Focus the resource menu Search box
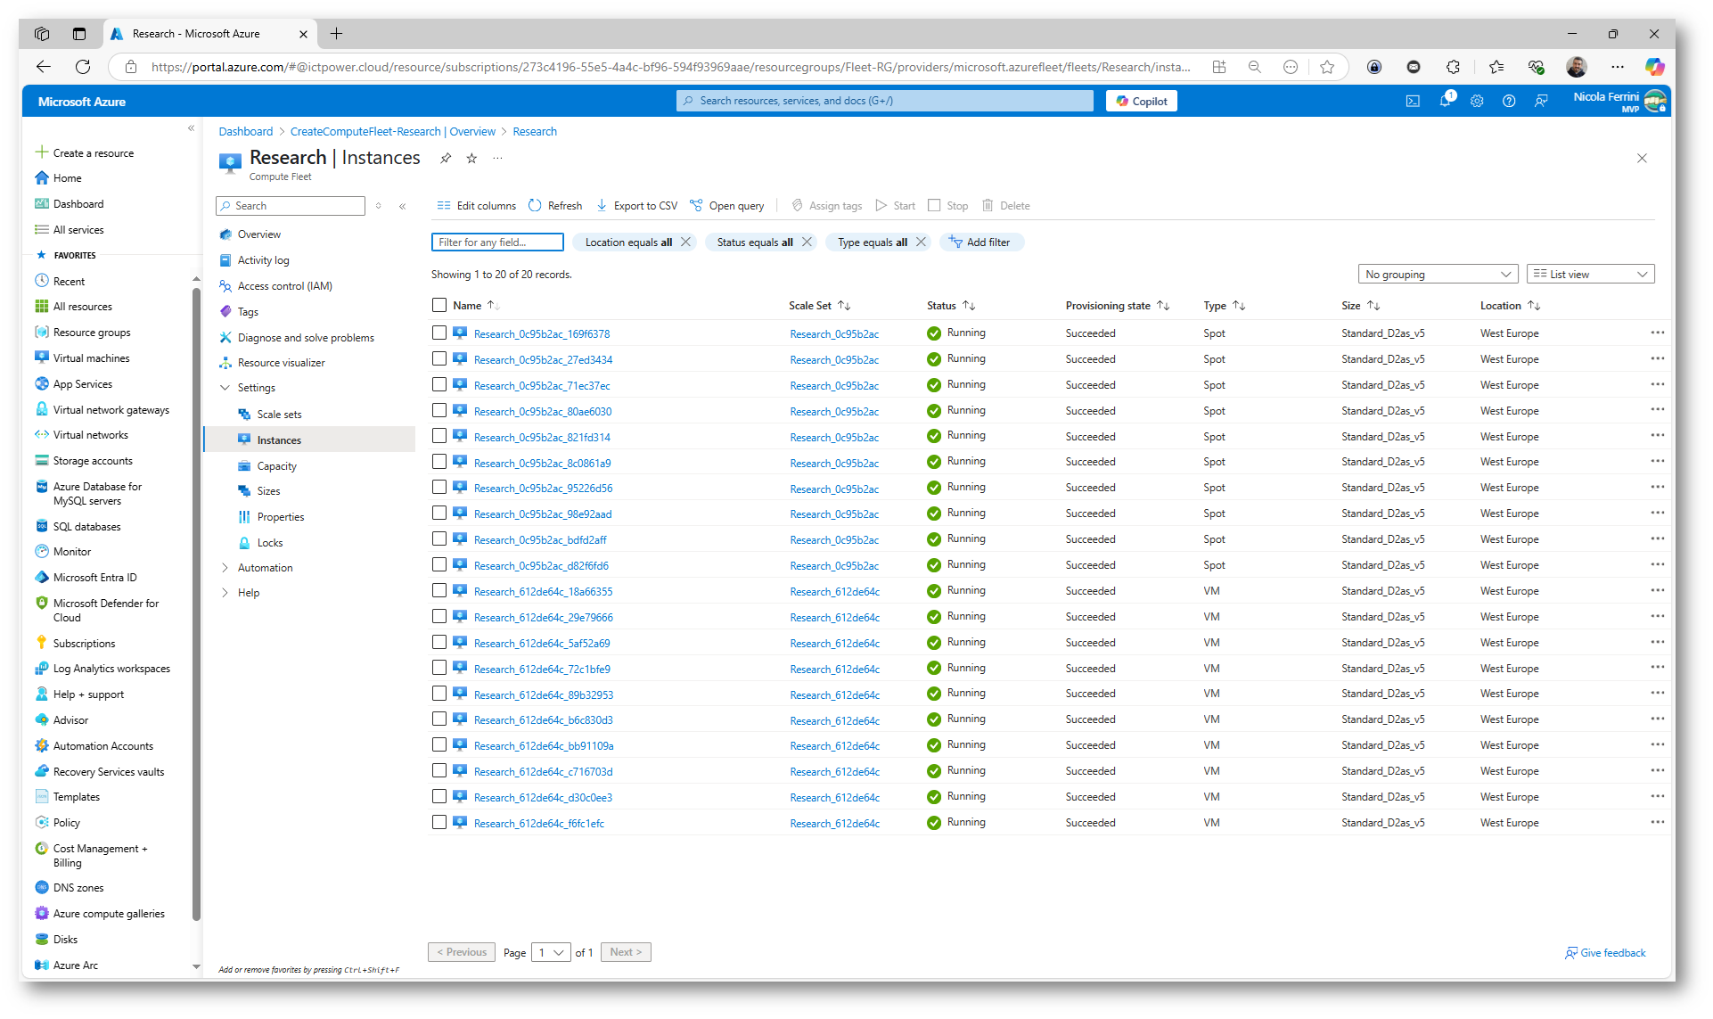The height and width of the screenshot is (1019, 1713). point(291,206)
